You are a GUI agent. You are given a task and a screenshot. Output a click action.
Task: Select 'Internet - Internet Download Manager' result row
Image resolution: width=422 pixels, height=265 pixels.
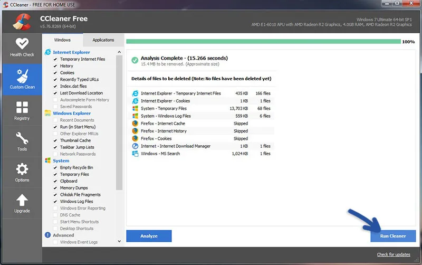(202, 146)
